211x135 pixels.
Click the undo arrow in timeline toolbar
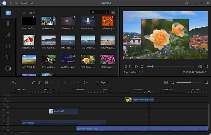point(14,82)
